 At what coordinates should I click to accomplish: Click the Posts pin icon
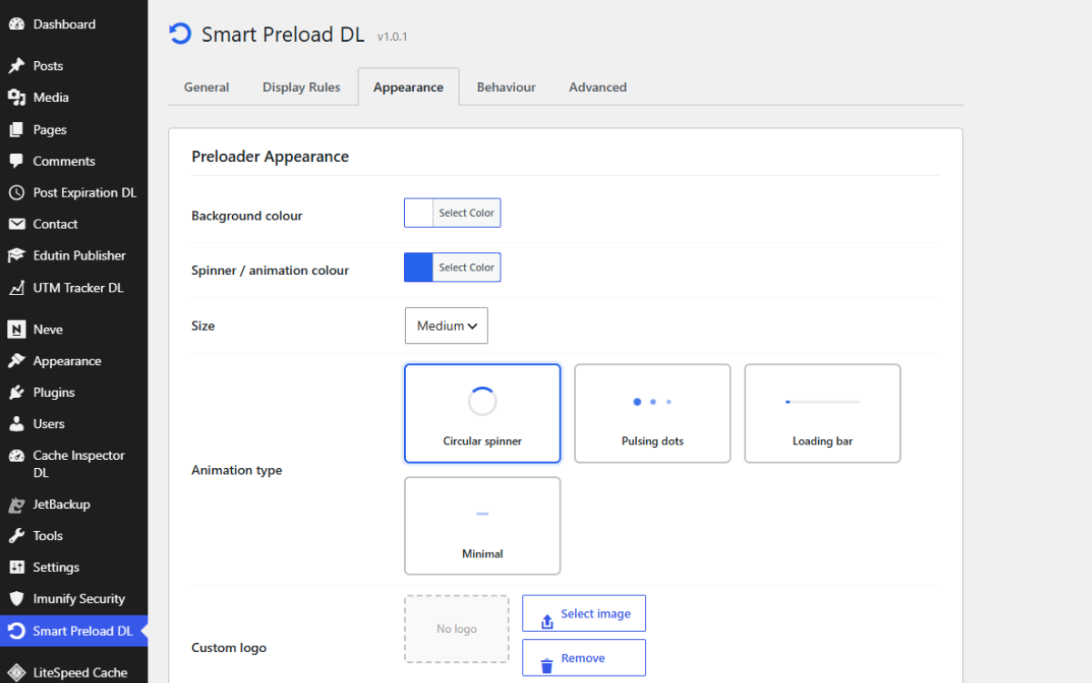tap(16, 66)
